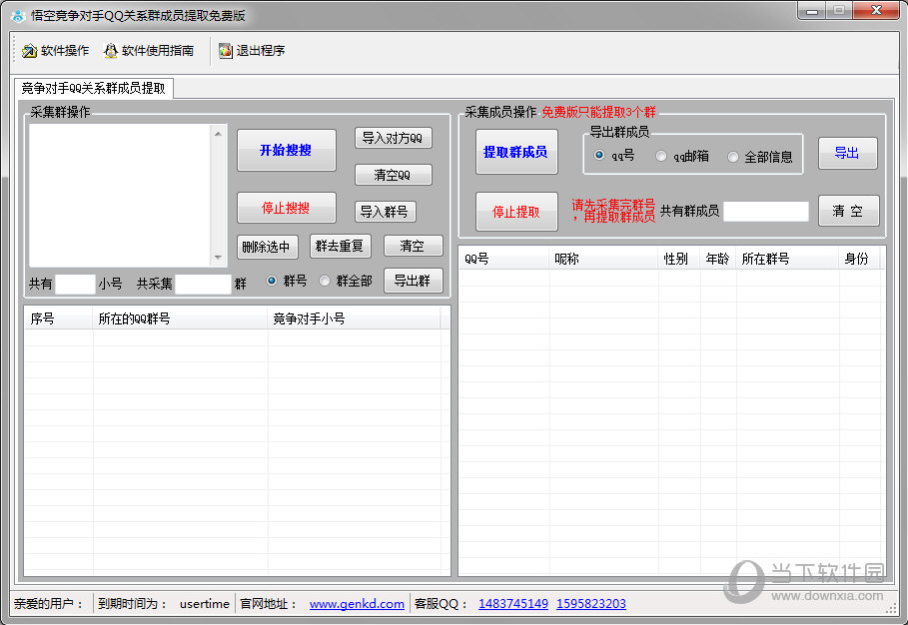
Task: Click the 共有群成员 count field
Action: [765, 212]
